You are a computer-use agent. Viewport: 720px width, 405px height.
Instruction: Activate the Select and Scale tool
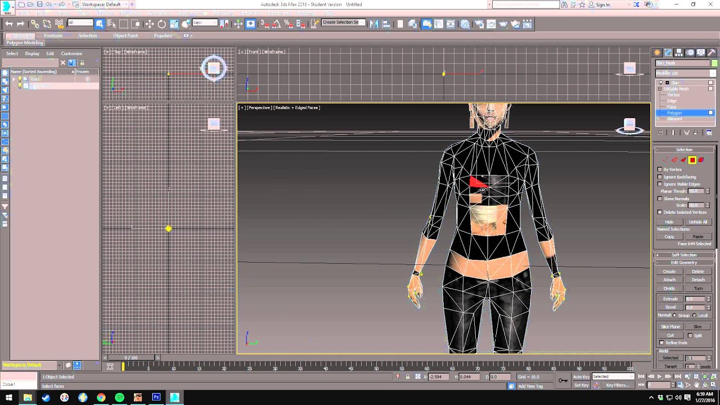tap(174, 24)
